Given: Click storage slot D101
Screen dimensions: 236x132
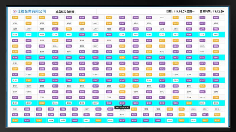Looking at the screenshot, I should [x=15, y=103].
